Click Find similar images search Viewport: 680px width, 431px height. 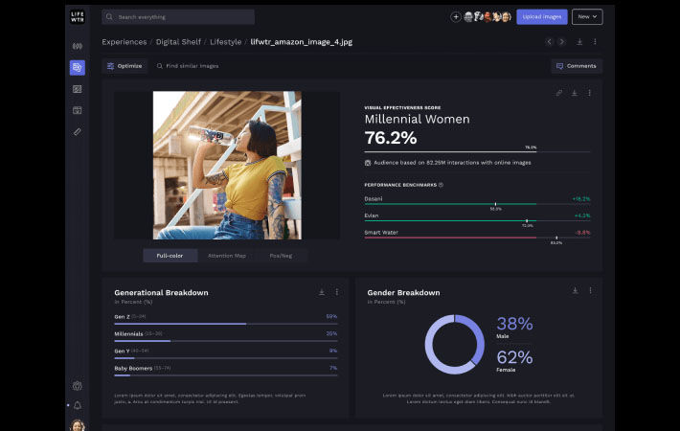(x=188, y=66)
